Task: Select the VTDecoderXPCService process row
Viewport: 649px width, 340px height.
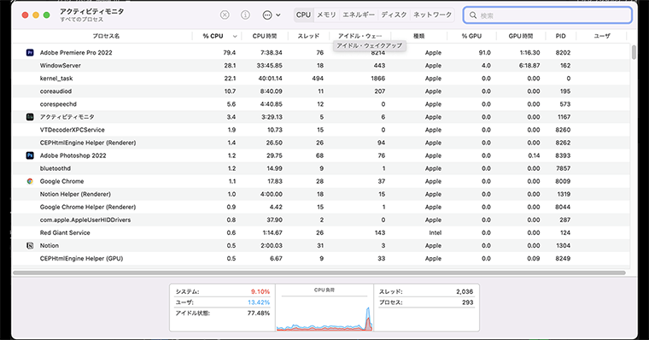Action: tap(321, 130)
